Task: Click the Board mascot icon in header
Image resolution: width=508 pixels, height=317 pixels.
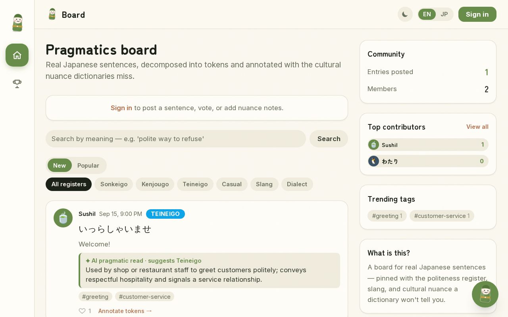Action: [52, 14]
